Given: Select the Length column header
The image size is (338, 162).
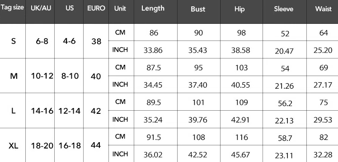Looking at the screenshot, I should pos(153,9).
